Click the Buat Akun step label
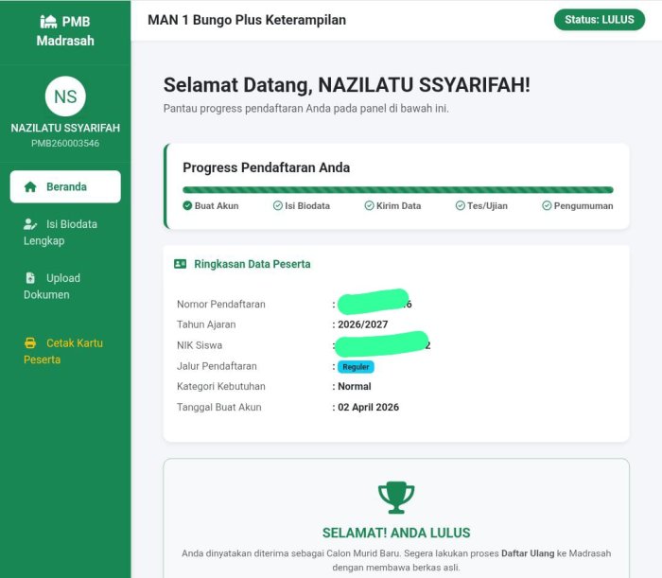The height and width of the screenshot is (578, 662). coord(217,205)
